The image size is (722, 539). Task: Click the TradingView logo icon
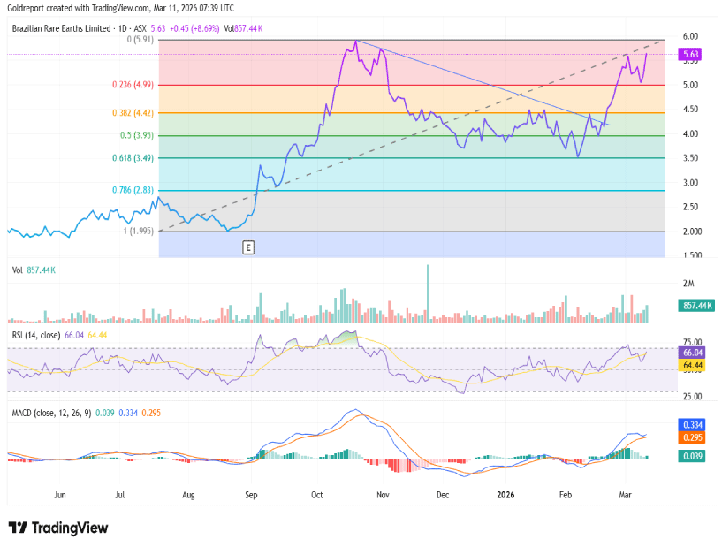coord(18,527)
